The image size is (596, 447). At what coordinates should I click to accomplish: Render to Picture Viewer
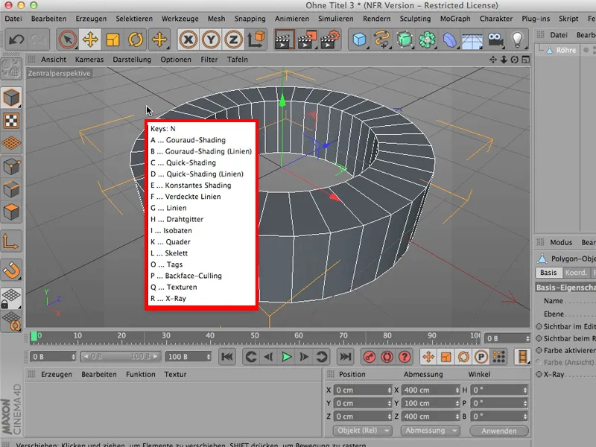[307, 39]
